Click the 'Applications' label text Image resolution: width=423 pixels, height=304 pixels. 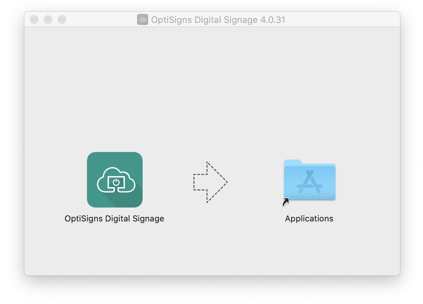click(x=309, y=219)
